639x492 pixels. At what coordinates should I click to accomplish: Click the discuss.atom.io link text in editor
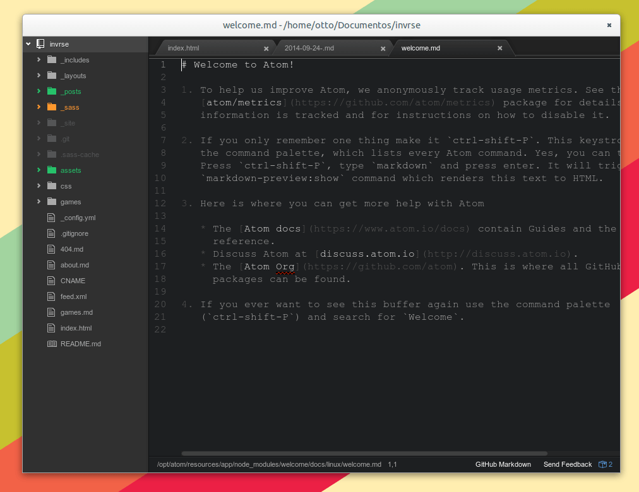[367, 254]
